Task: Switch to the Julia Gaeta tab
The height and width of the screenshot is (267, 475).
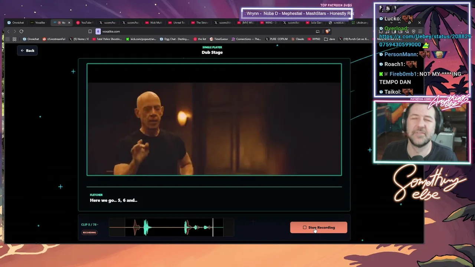Action: [315, 23]
